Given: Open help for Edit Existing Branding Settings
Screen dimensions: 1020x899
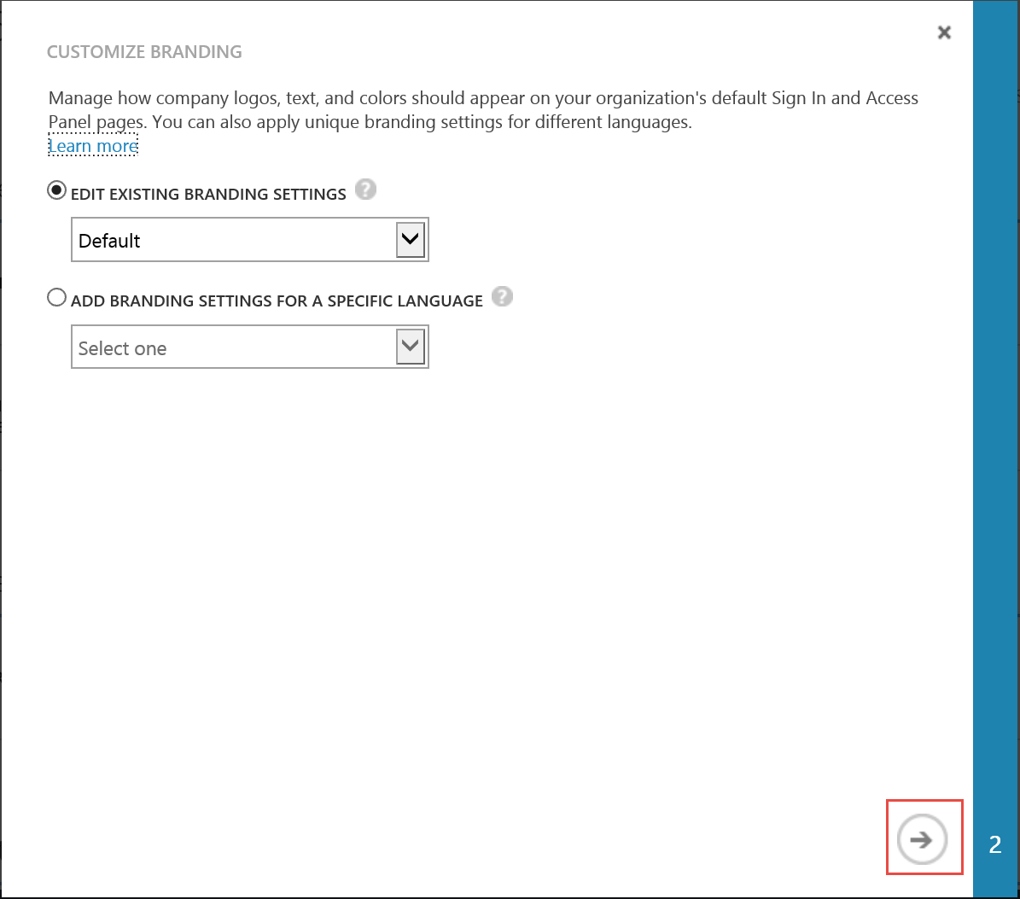Looking at the screenshot, I should click(x=365, y=190).
